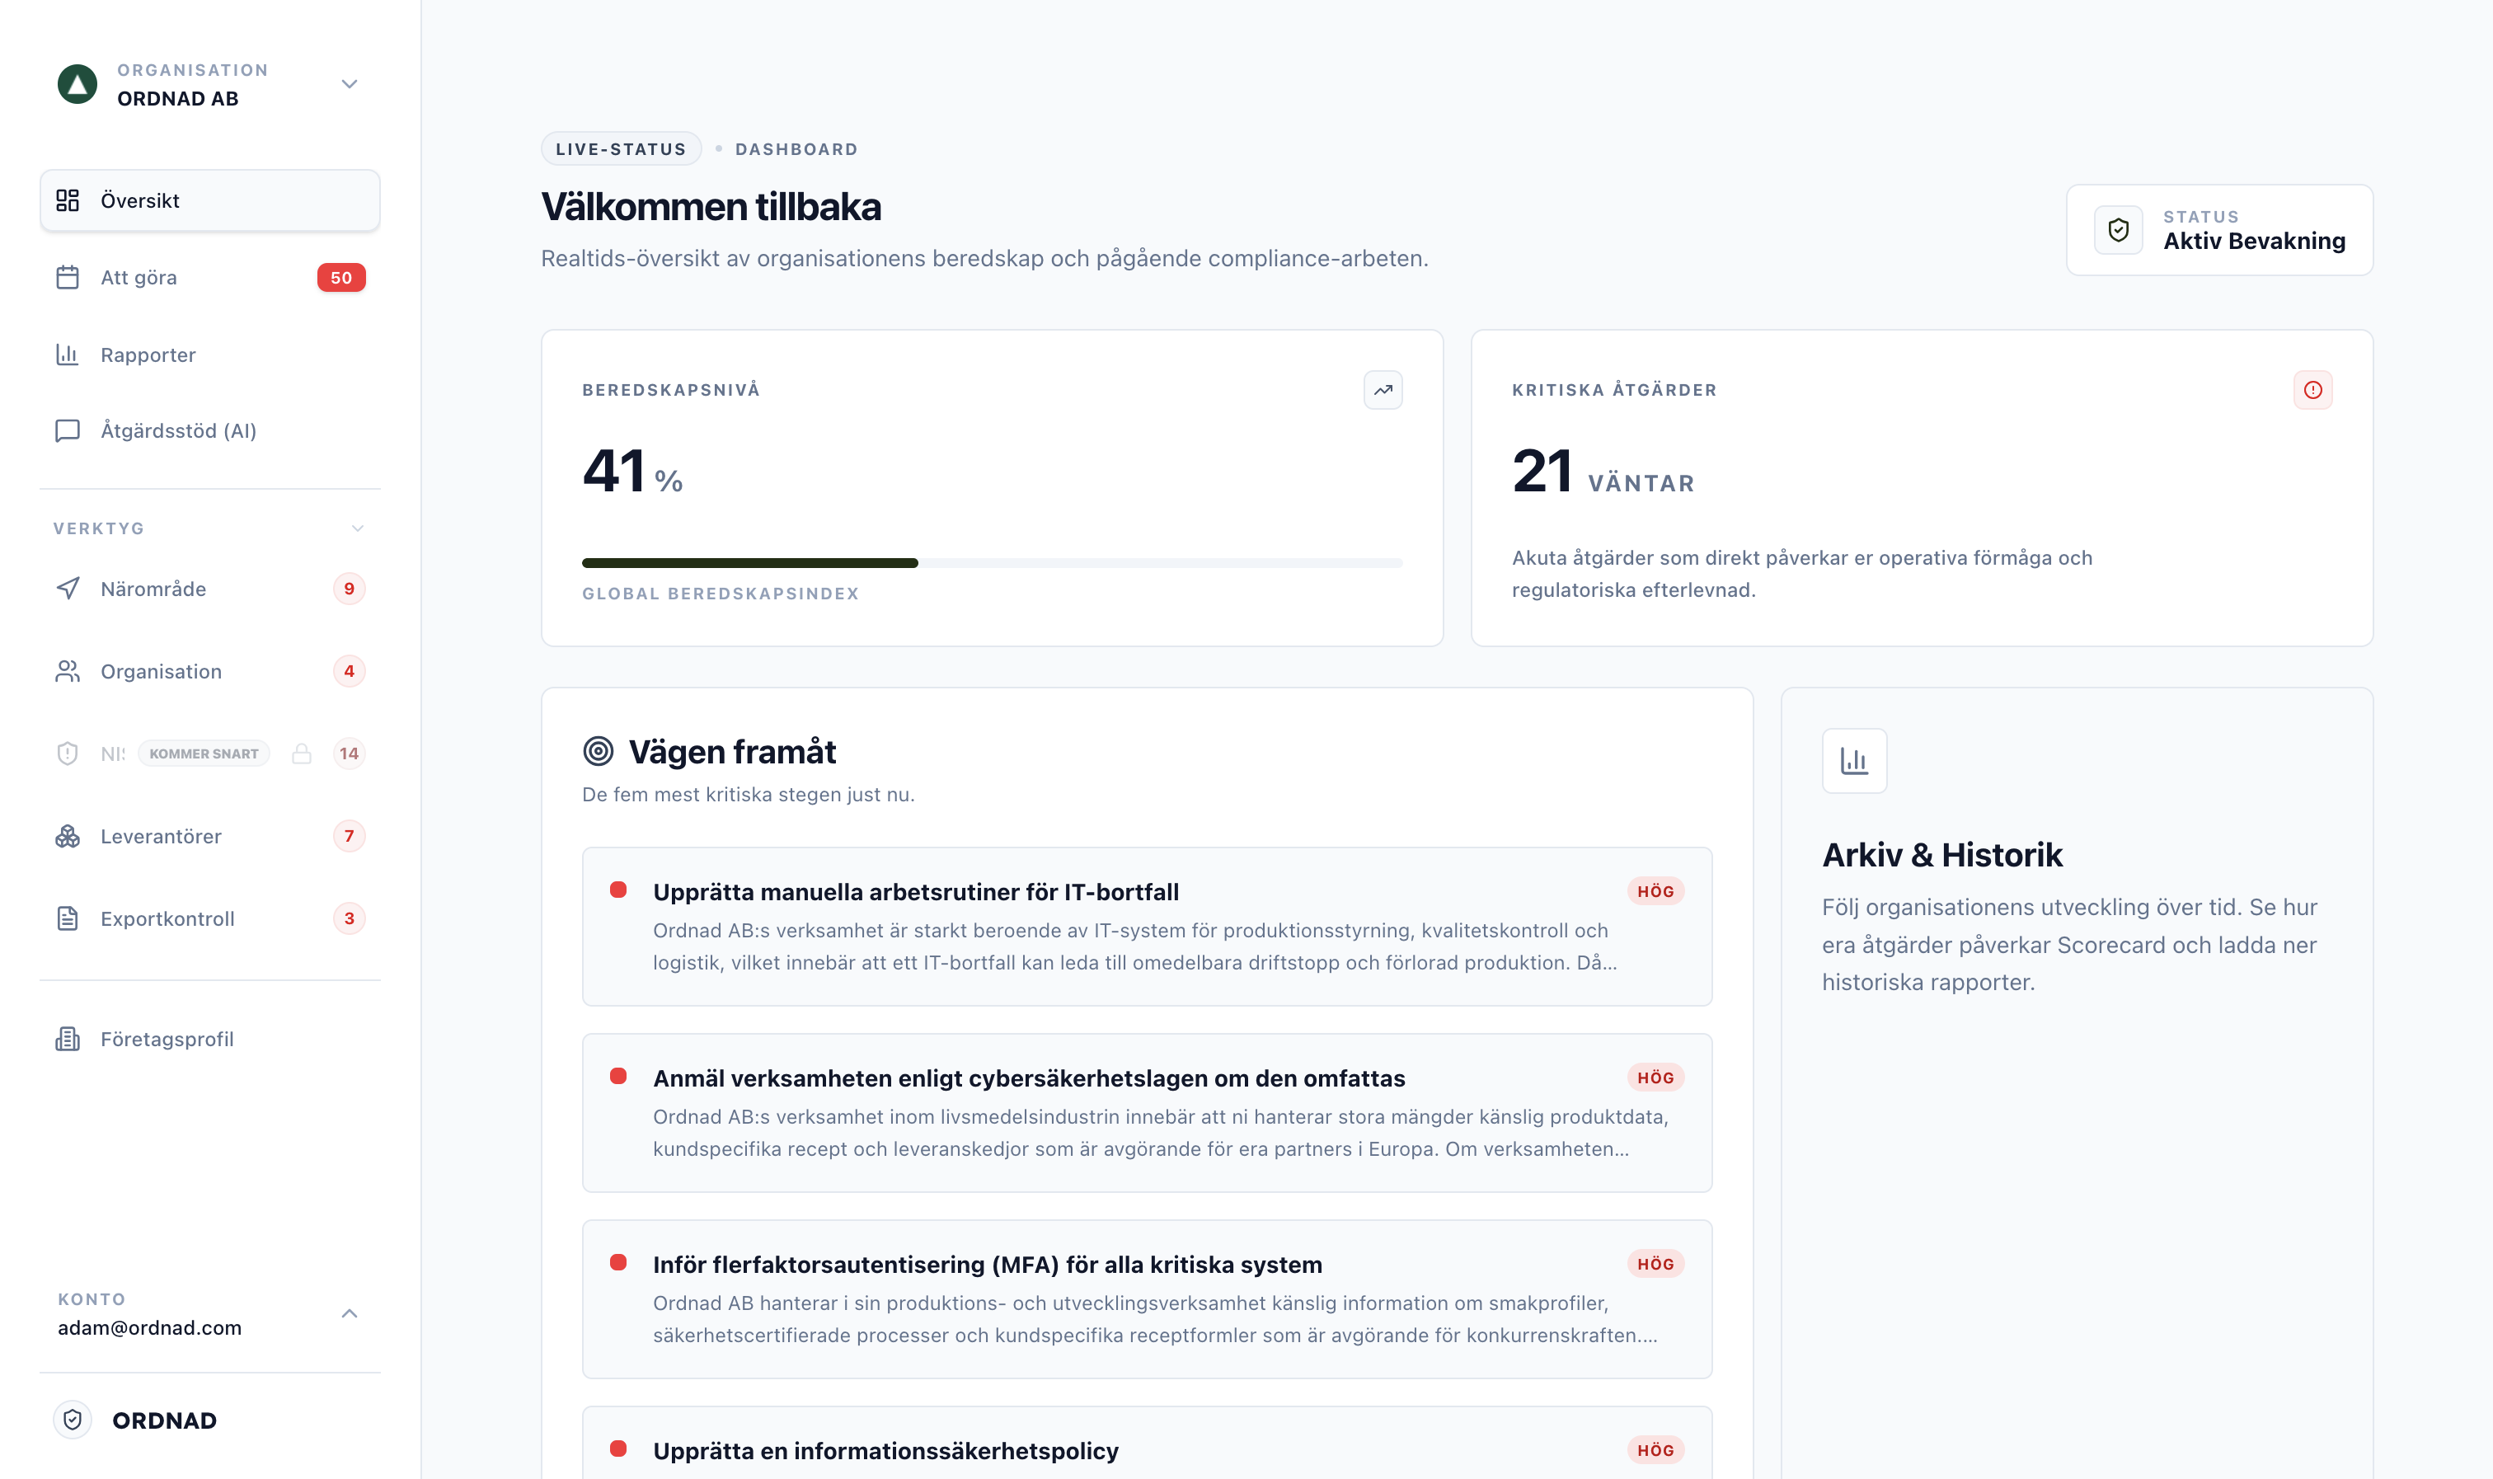This screenshot has height=1479, width=2493.
Task: Click the Aktiv Bevakning status button
Action: tap(2219, 230)
